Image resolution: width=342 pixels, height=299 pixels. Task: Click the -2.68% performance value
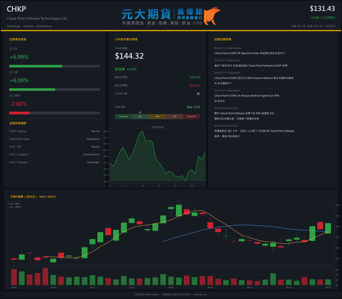18,104
